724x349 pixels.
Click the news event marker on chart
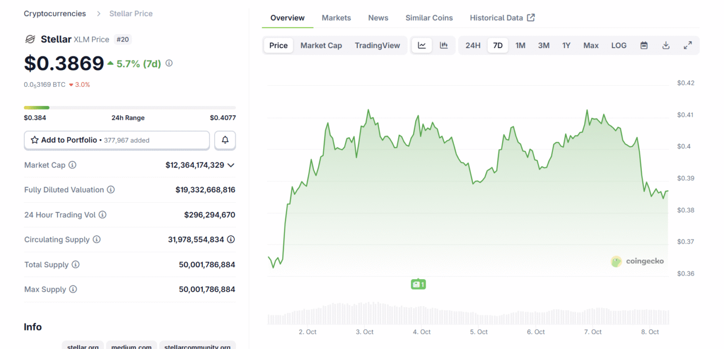click(418, 284)
